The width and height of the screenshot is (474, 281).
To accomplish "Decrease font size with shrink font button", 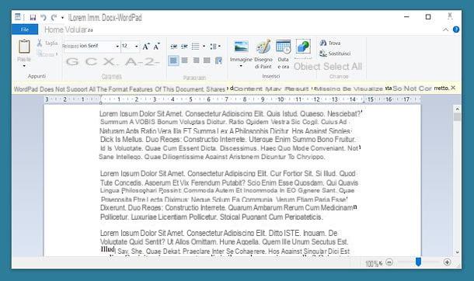I will pyautogui.click(x=157, y=47).
